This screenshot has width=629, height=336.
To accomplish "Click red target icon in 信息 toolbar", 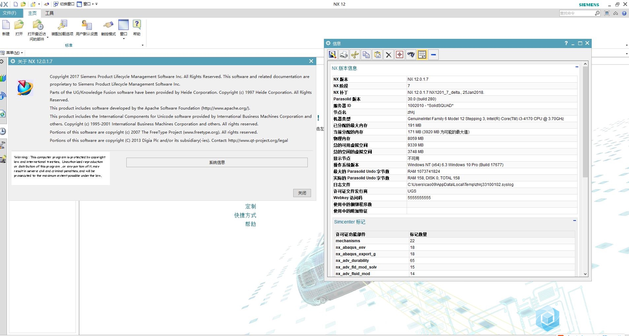I will 400,55.
